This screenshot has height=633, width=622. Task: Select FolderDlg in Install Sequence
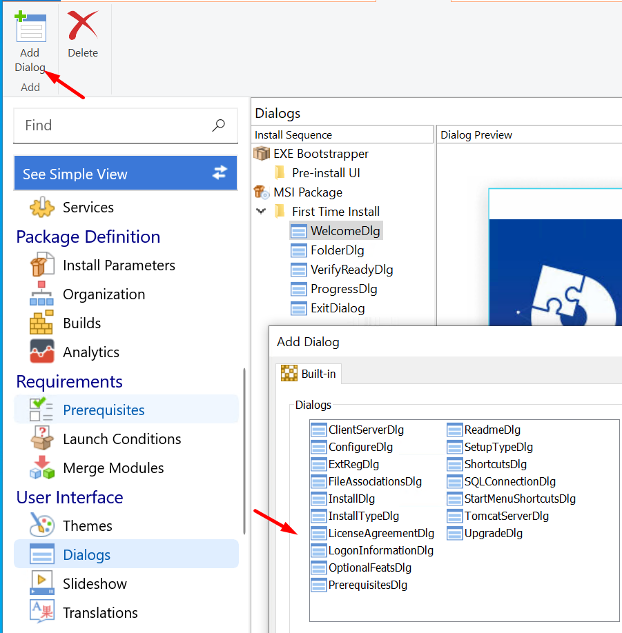pyautogui.click(x=337, y=250)
